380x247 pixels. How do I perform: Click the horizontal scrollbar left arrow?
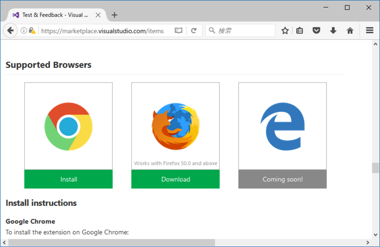tap(4, 243)
